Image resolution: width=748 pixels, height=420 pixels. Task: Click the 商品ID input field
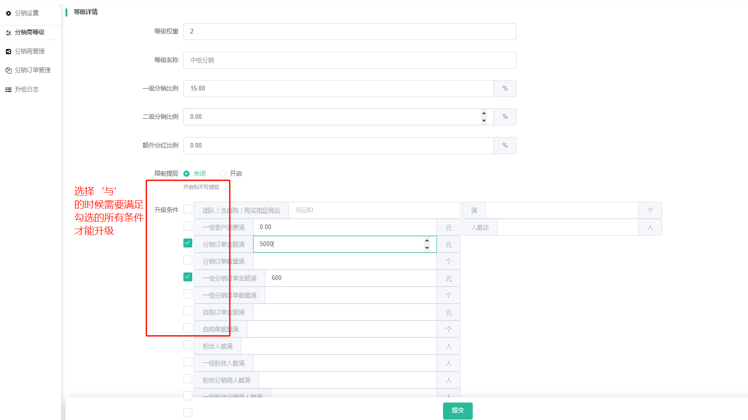click(374, 210)
